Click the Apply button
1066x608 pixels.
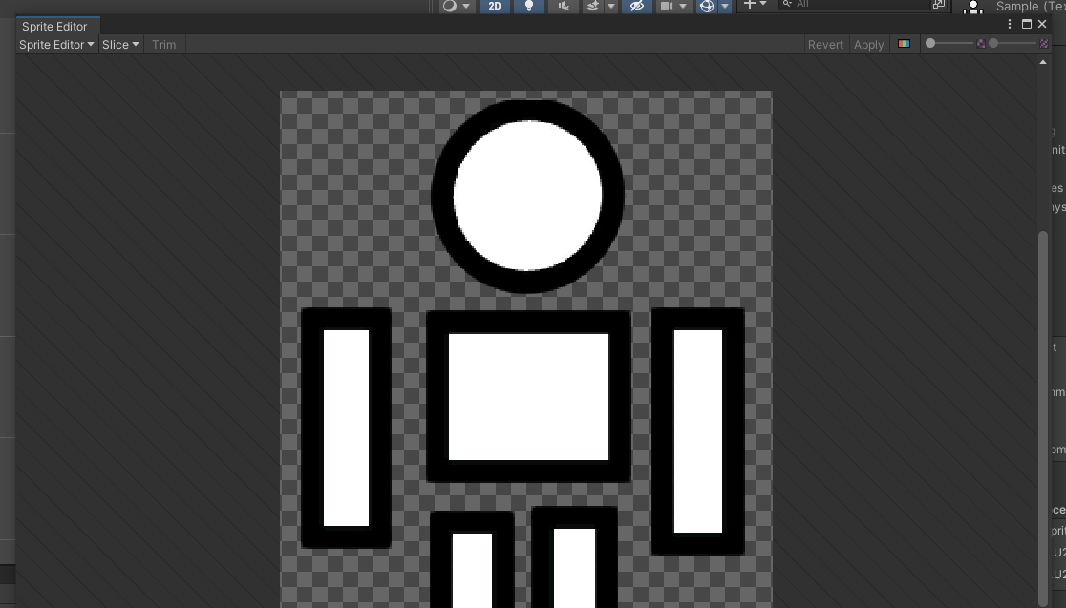pos(869,45)
